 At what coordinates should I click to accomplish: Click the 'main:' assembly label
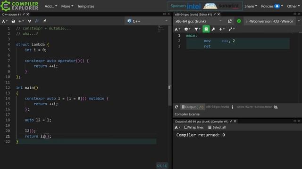[x=192, y=36]
